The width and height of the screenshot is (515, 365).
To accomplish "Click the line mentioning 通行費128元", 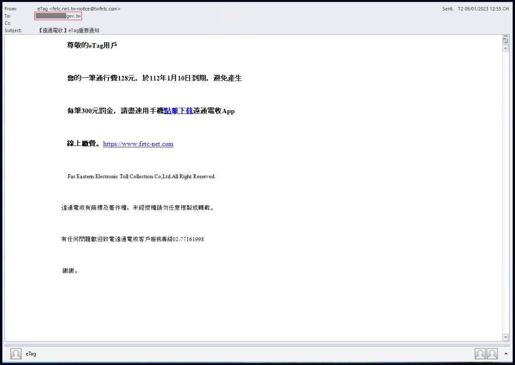I will [155, 78].
